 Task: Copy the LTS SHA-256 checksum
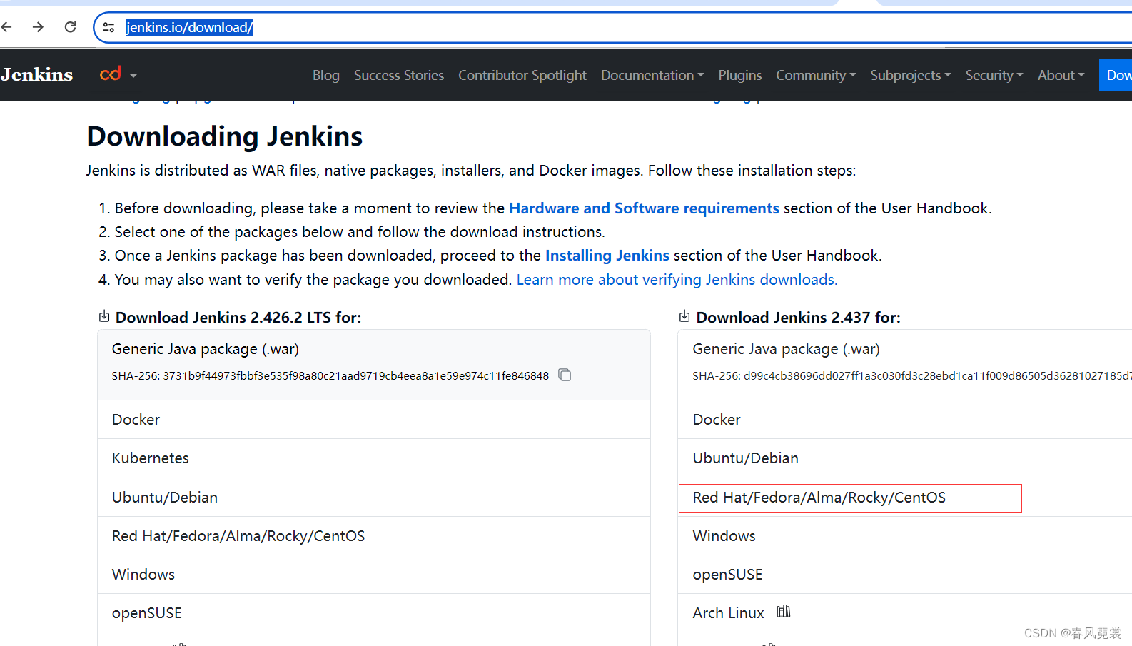pyautogui.click(x=565, y=375)
